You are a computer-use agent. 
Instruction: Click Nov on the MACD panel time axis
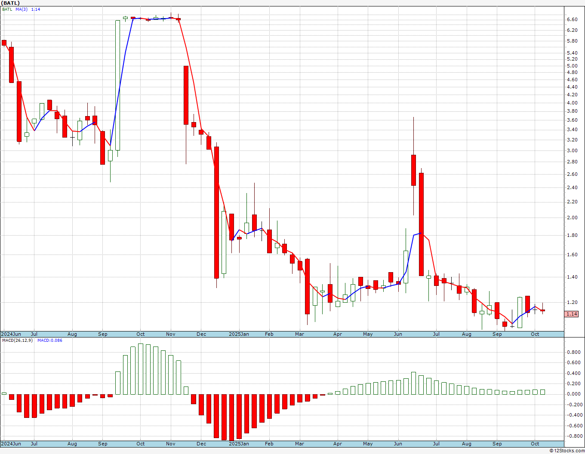point(171,444)
